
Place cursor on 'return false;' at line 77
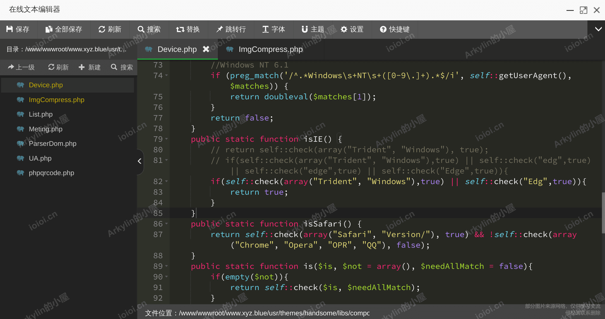[x=242, y=118]
